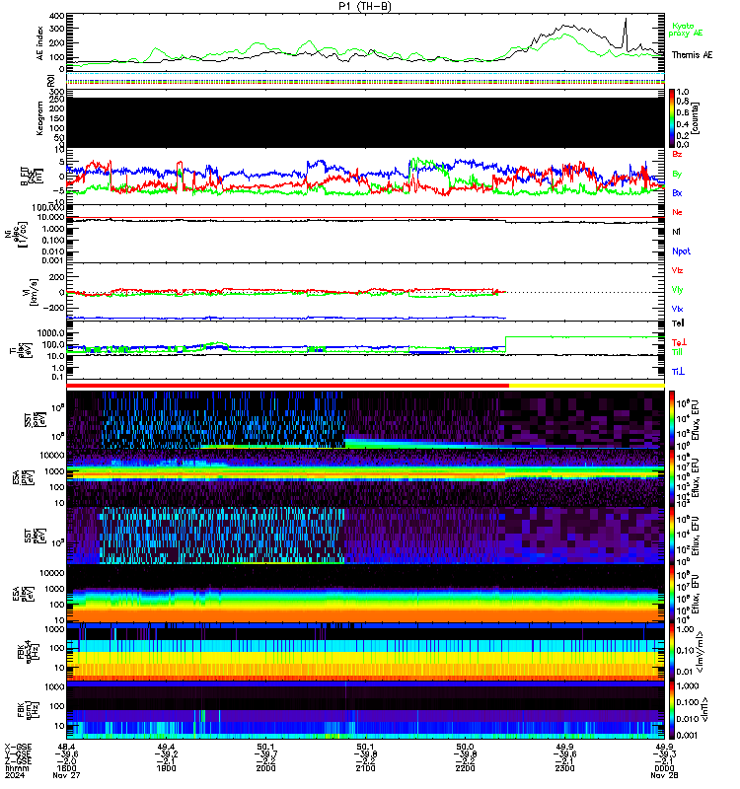Select the red Te perpendicular legend label

pos(679,342)
